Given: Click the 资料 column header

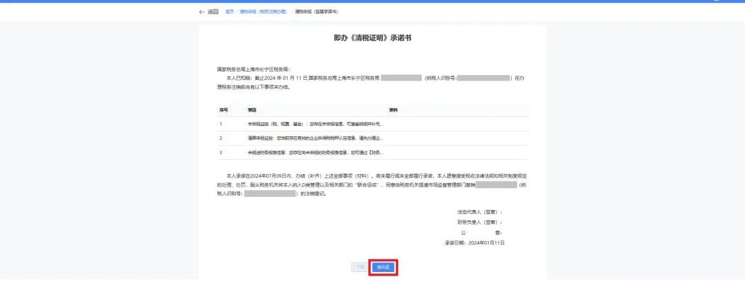Looking at the screenshot, I should (x=393, y=110).
